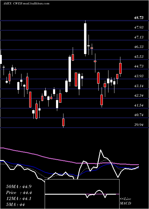Click the 46.33 price axis label
The image size is (149, 209).
click(139, 47)
